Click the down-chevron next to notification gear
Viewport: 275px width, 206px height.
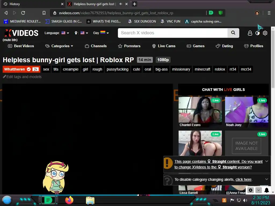tap(259, 190)
